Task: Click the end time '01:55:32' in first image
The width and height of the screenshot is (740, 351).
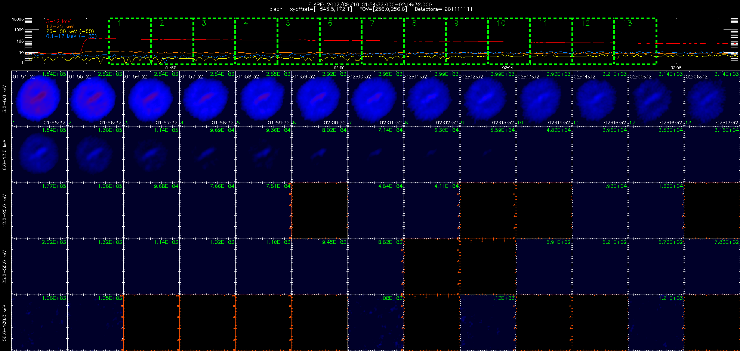Action: point(54,123)
